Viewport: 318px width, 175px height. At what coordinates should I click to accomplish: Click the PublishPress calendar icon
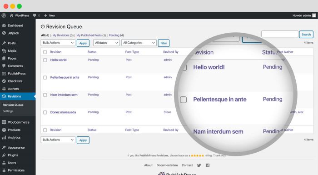click(x=4, y=74)
